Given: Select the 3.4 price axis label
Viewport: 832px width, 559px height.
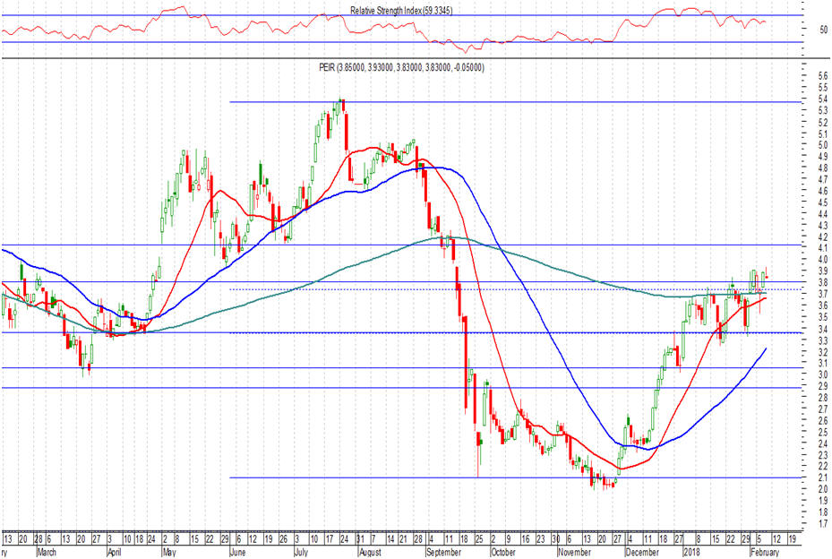Looking at the screenshot, I should (x=823, y=329).
